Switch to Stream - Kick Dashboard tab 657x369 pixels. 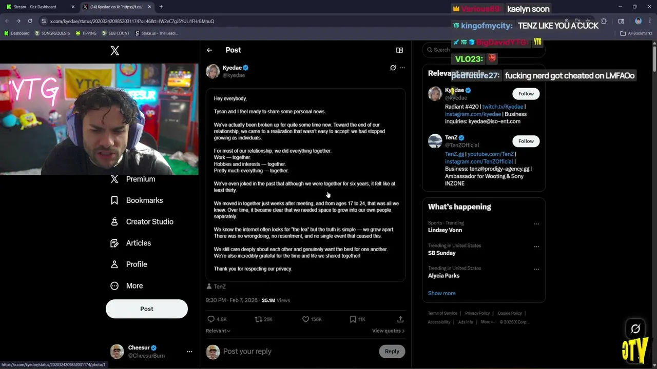click(39, 7)
